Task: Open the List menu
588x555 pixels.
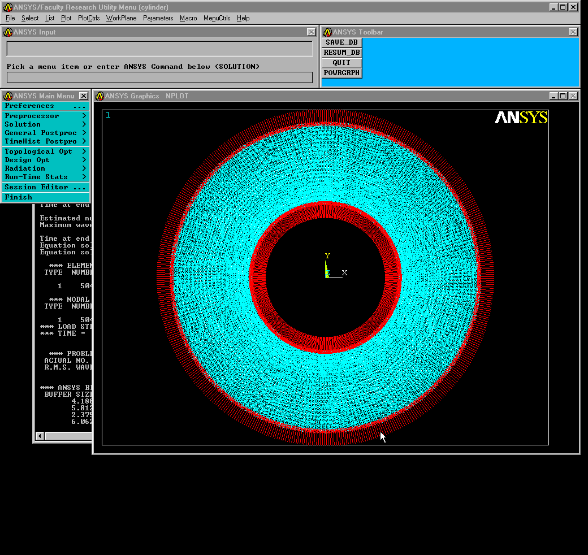Action: pyautogui.click(x=50, y=18)
